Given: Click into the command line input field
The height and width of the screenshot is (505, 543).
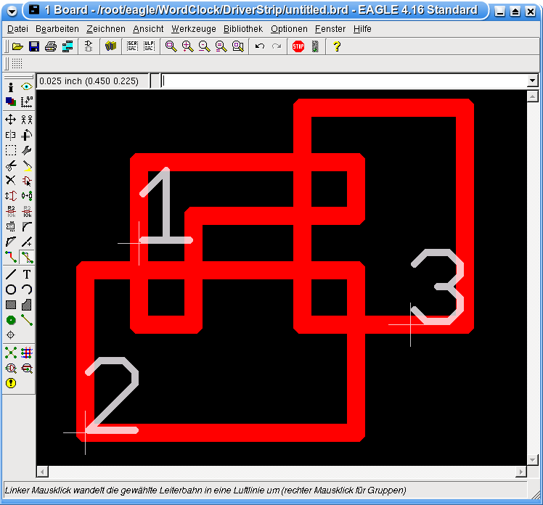Looking at the screenshot, I should [345, 81].
